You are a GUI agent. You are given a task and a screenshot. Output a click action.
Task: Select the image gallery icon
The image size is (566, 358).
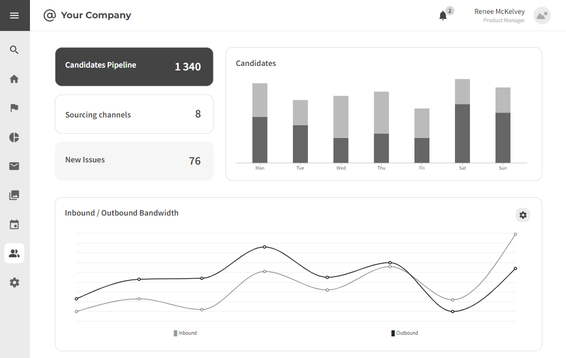tap(14, 195)
